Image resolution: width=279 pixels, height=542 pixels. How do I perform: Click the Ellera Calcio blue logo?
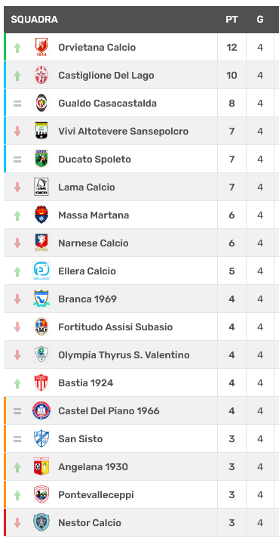[x=41, y=271]
